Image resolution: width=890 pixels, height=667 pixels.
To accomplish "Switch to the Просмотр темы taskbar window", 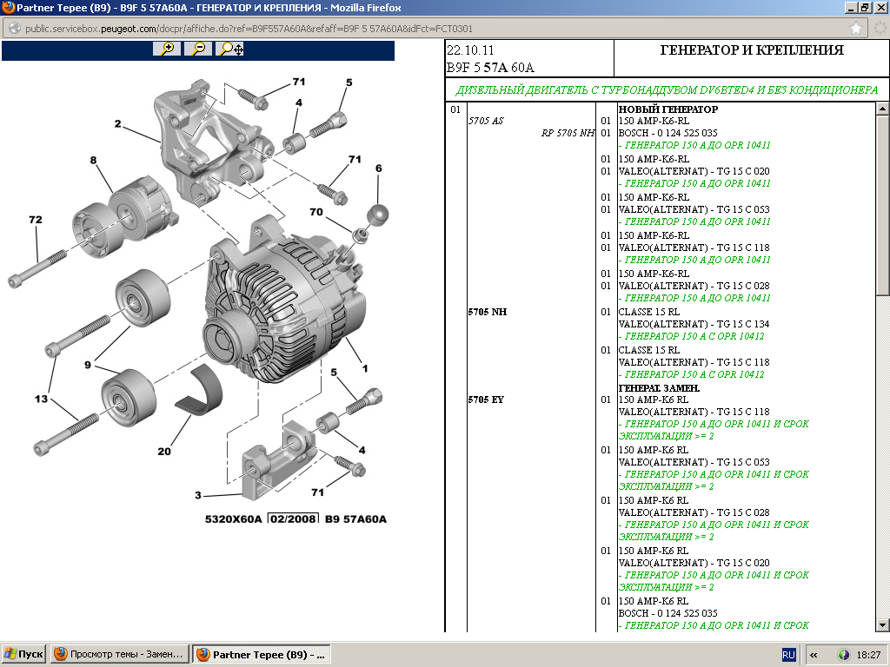I will (x=119, y=654).
